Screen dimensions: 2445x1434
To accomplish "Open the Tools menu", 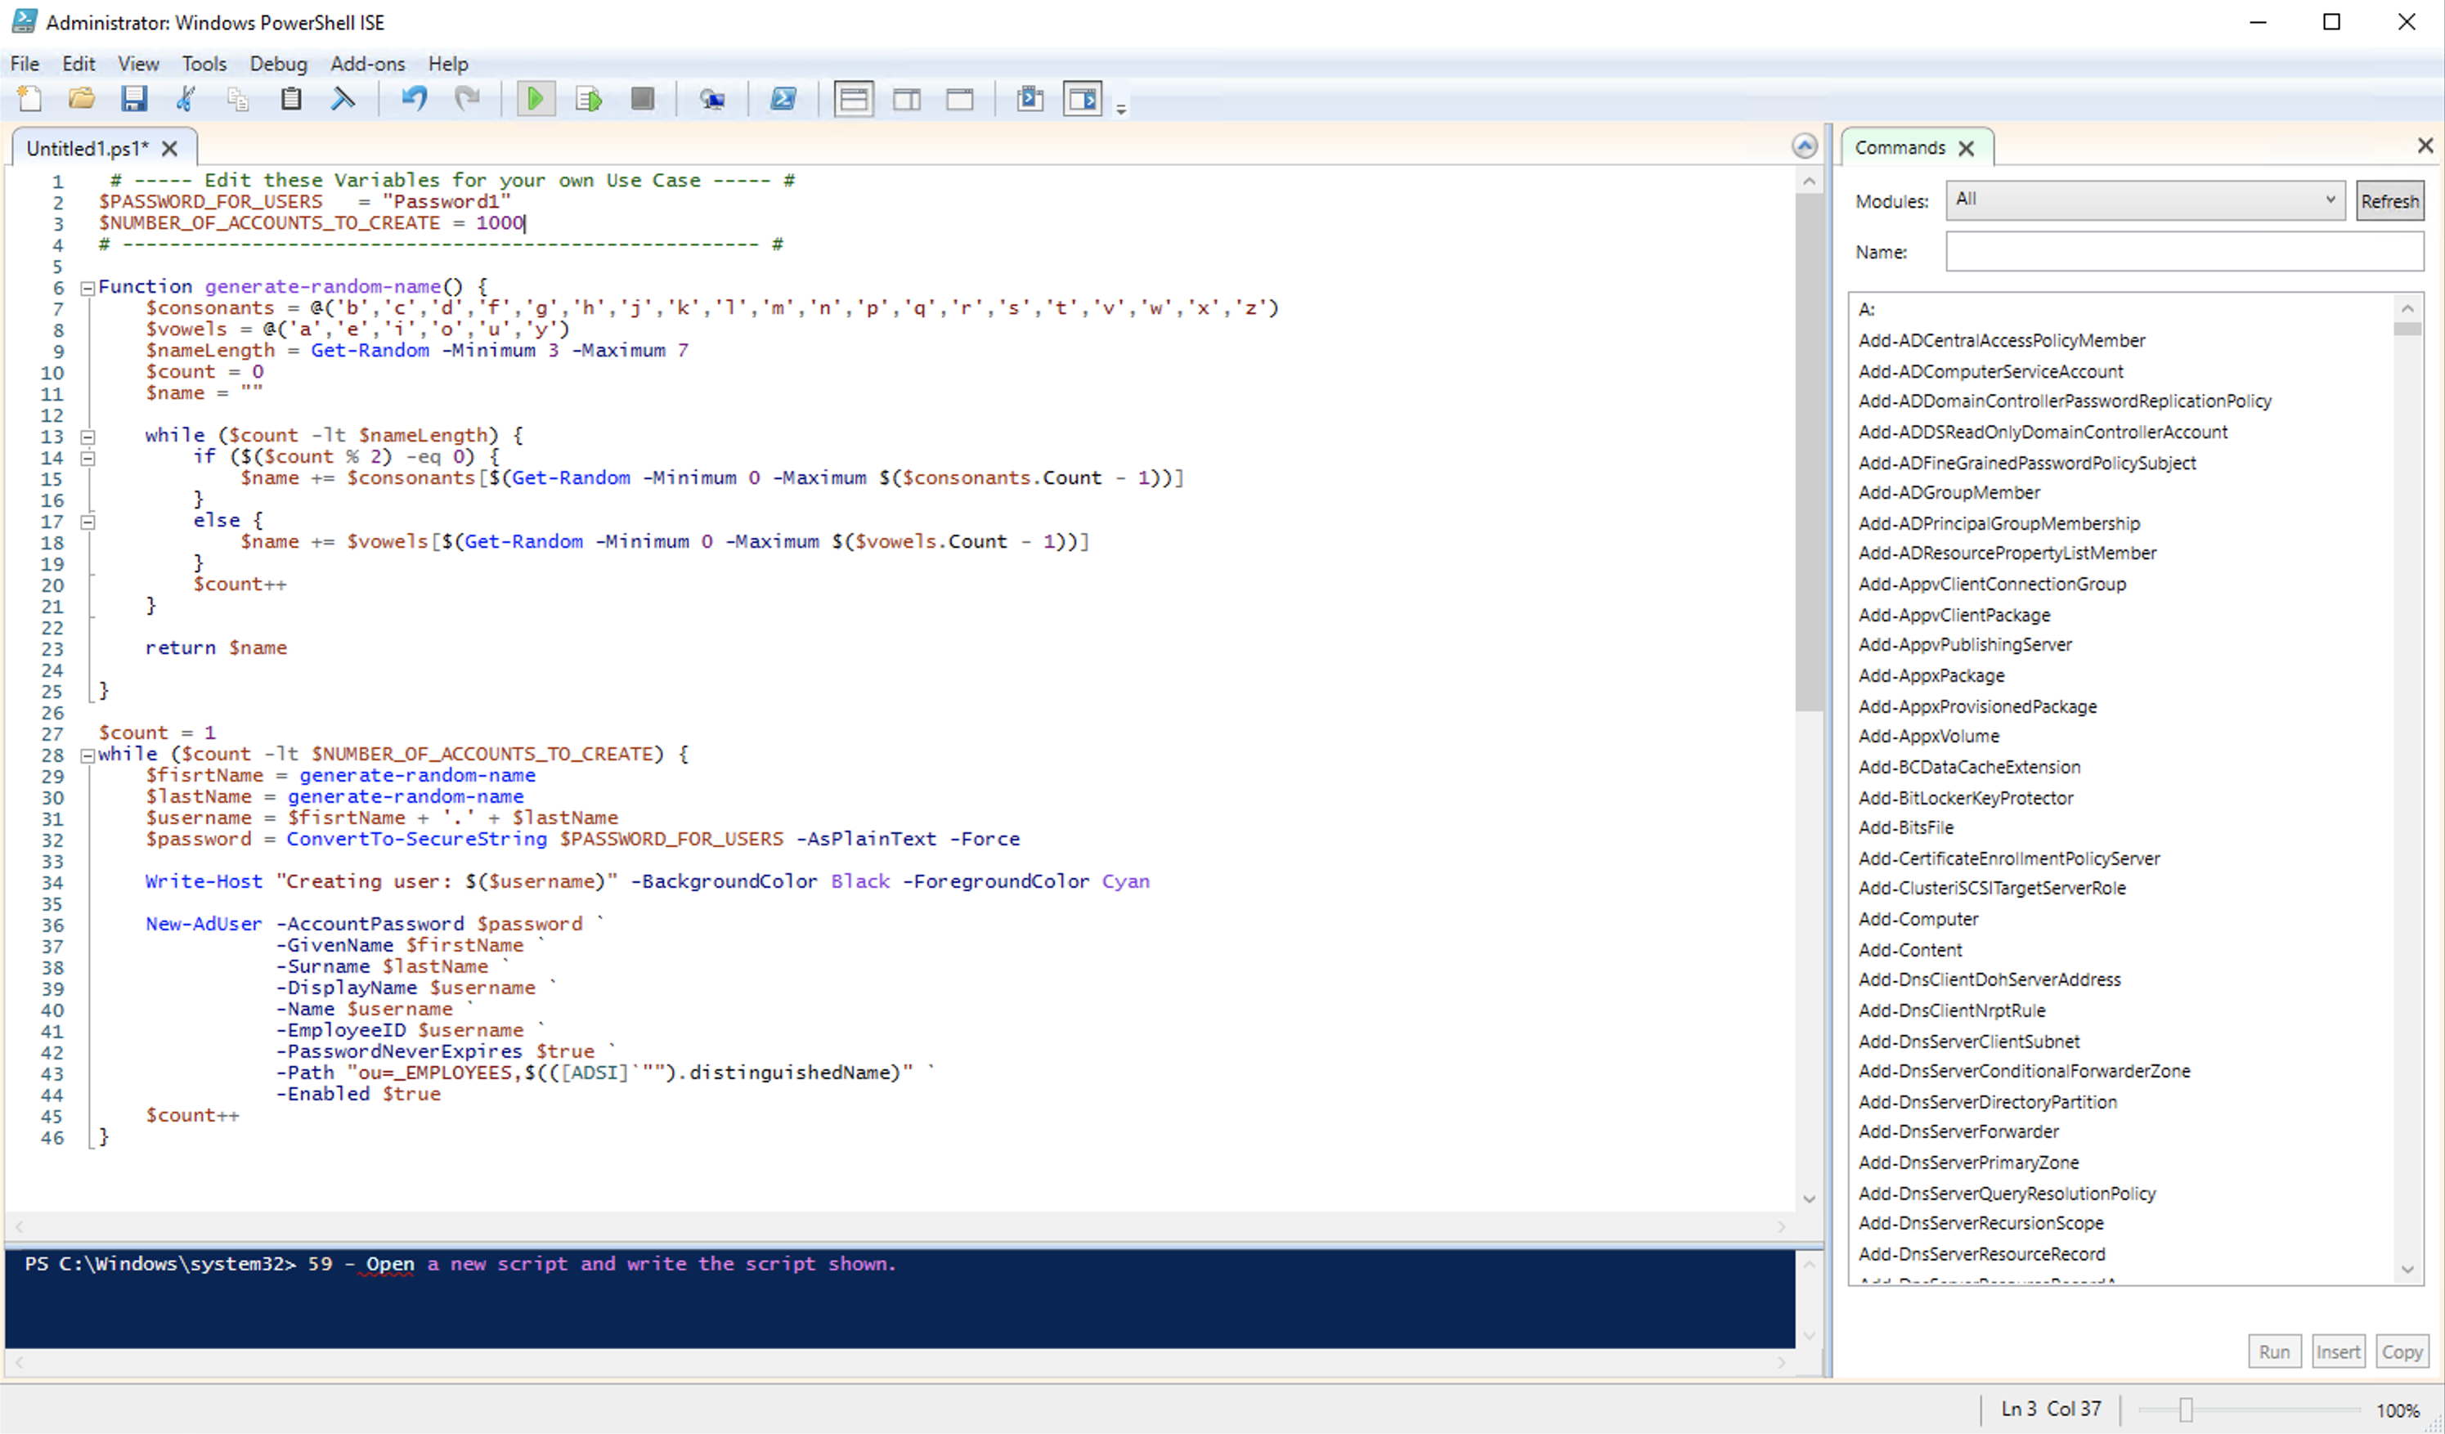I will coord(204,64).
